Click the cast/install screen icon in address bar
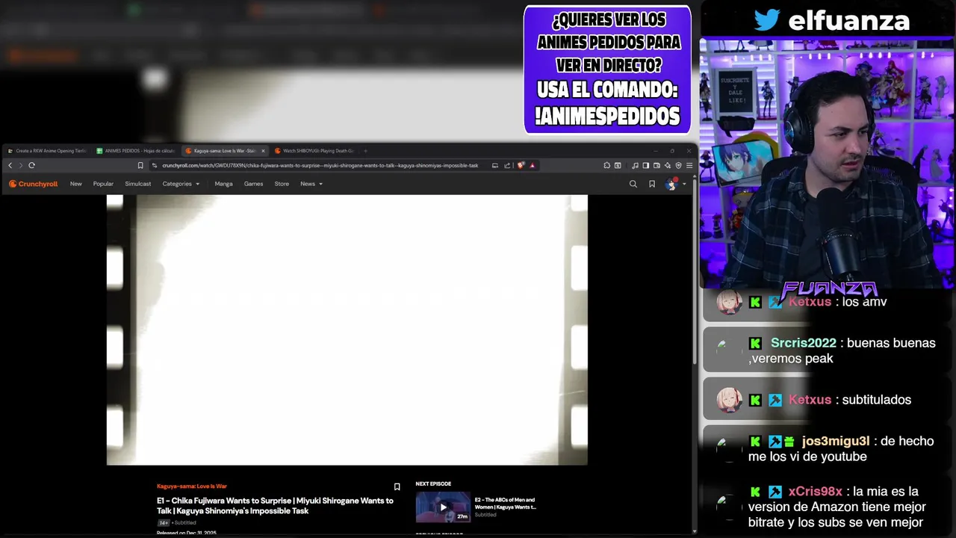956x538 pixels. 494,165
